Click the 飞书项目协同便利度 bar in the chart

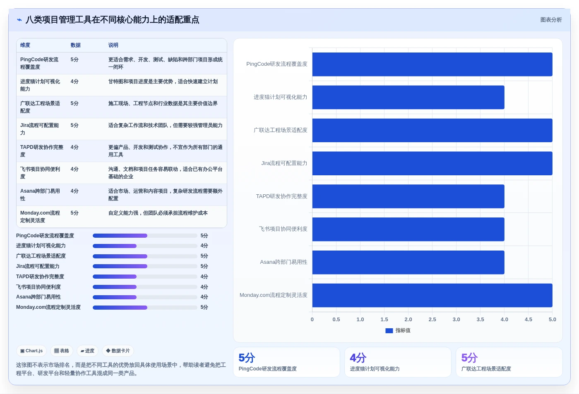[x=408, y=229]
